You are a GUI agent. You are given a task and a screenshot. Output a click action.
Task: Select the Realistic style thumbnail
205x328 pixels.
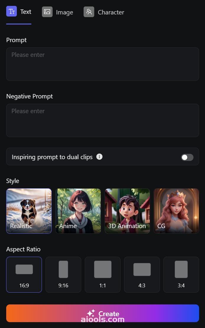(x=29, y=211)
